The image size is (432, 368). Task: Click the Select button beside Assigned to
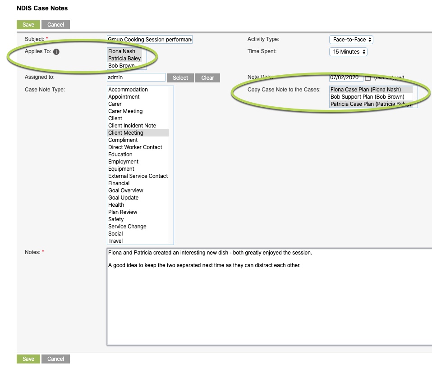pos(180,77)
